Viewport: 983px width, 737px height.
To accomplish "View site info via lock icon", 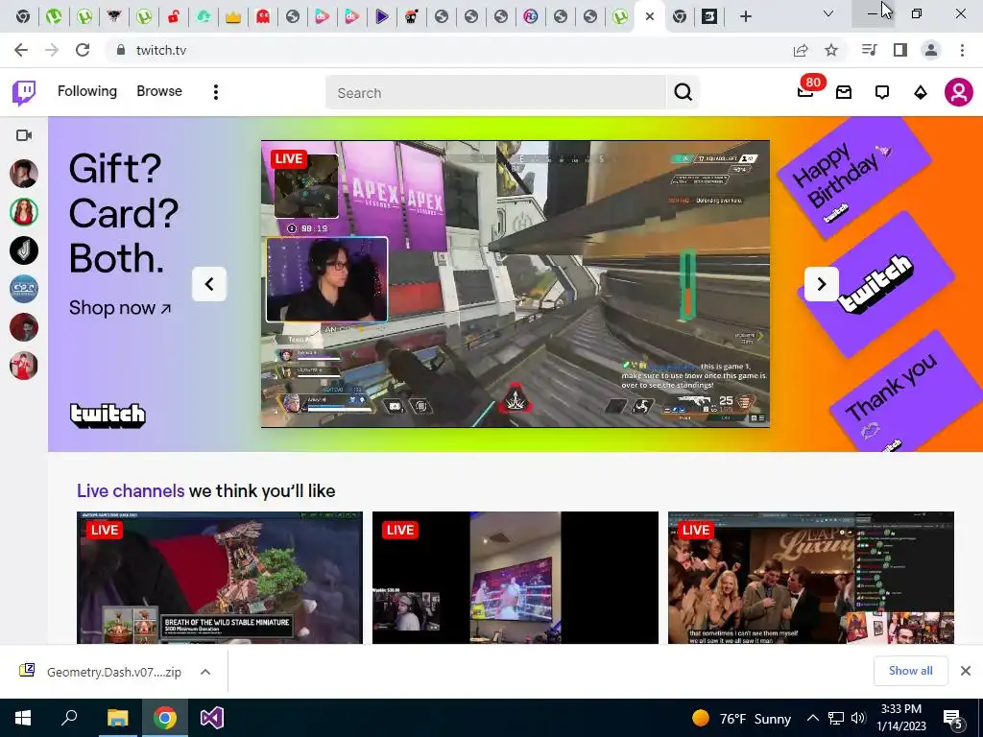I will click(121, 50).
